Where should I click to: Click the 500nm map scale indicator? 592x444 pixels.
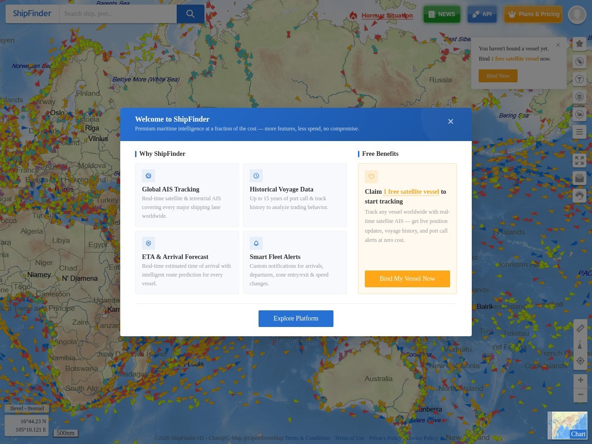click(x=66, y=433)
